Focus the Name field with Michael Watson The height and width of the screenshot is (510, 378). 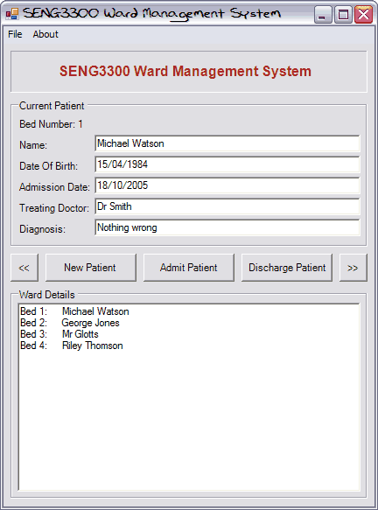(x=227, y=143)
